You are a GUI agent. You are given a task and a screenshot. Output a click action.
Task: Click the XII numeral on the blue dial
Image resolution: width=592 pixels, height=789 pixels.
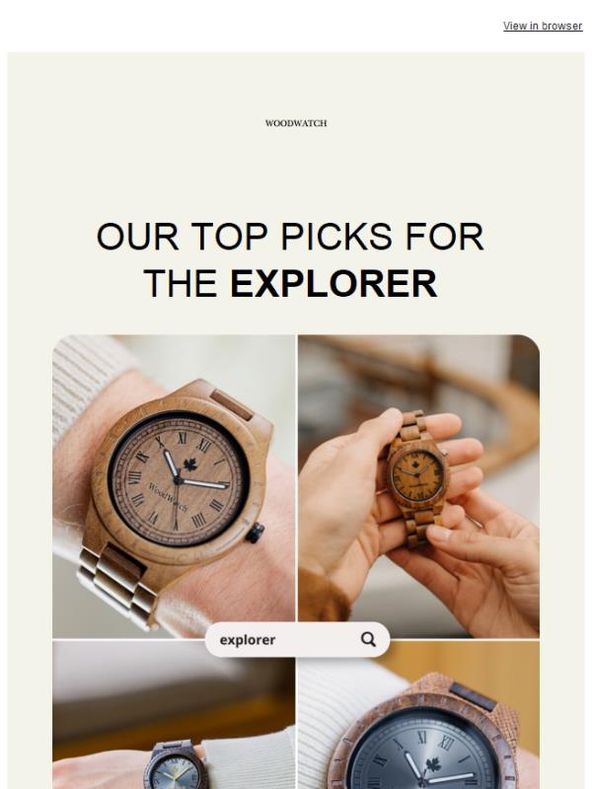(447, 742)
